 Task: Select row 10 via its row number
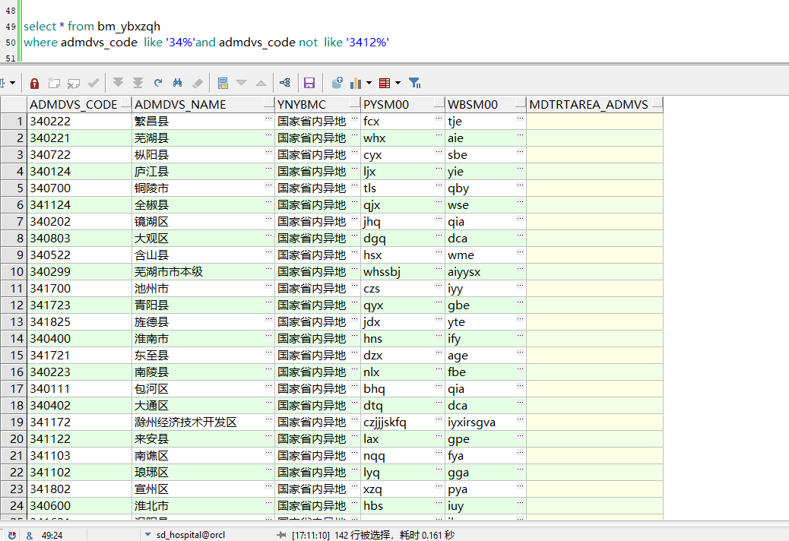14,272
